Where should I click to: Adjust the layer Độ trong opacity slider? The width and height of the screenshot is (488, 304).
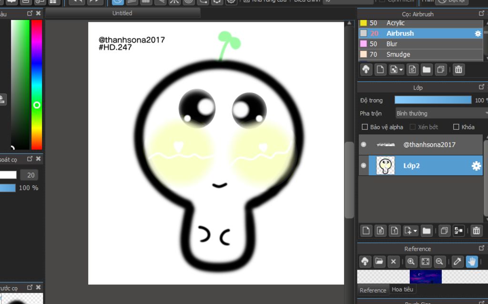433,100
